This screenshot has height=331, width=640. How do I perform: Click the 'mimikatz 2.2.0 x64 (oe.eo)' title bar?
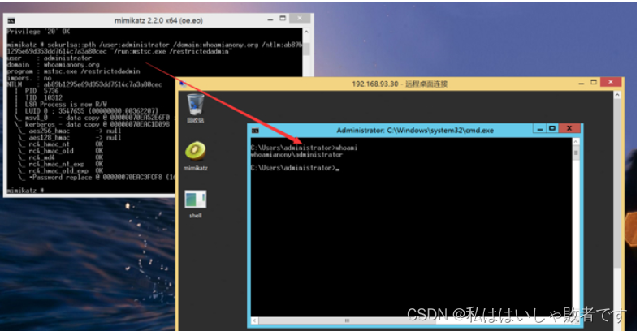(159, 20)
